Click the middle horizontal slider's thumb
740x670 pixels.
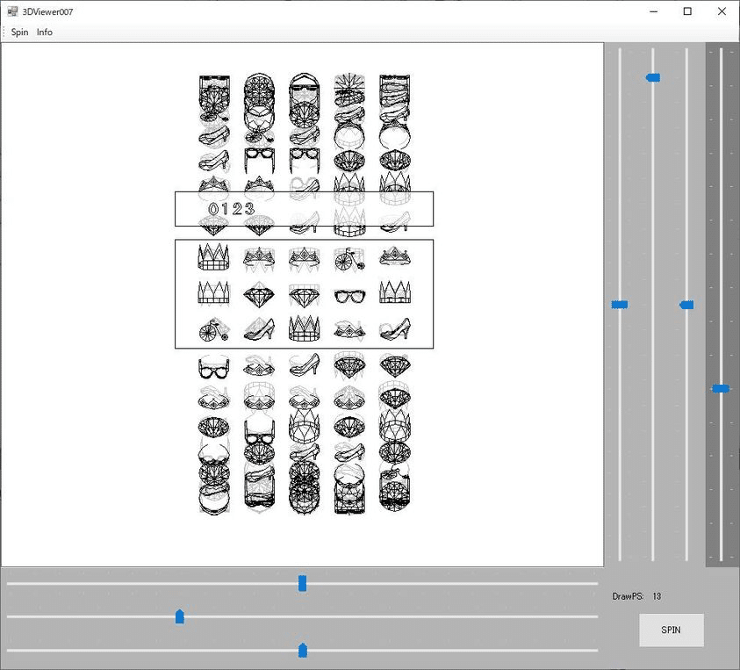click(179, 616)
